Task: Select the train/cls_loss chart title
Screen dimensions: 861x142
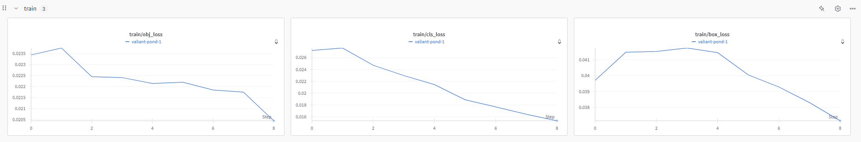Action: click(x=429, y=35)
